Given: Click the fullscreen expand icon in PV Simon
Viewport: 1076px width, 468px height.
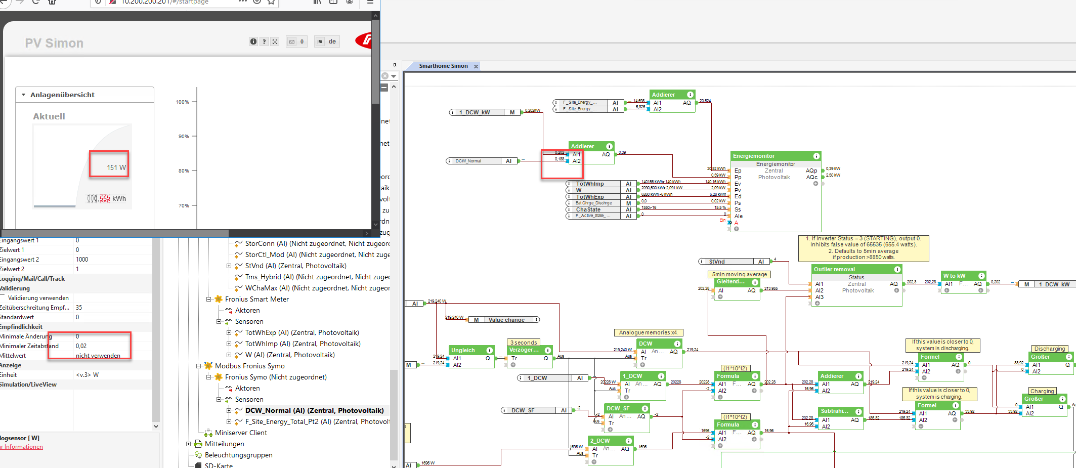Looking at the screenshot, I should 275,41.
